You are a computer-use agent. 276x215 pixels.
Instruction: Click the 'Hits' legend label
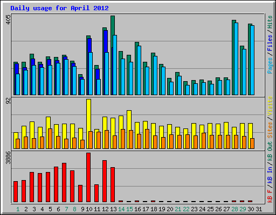(x=270, y=22)
